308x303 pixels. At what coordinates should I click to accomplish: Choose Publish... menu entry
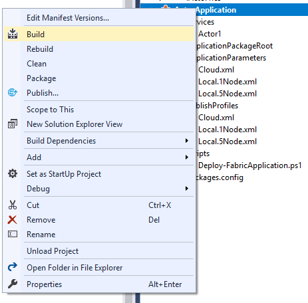tap(98, 93)
